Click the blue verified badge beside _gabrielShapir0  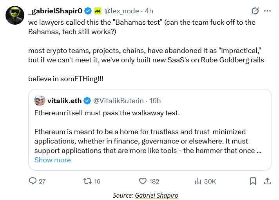[89, 11]
